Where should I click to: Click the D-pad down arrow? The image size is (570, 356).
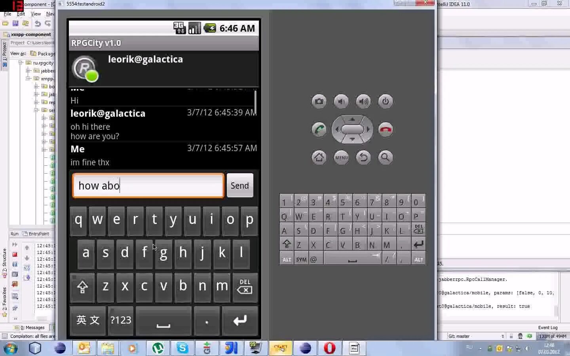pos(352,140)
